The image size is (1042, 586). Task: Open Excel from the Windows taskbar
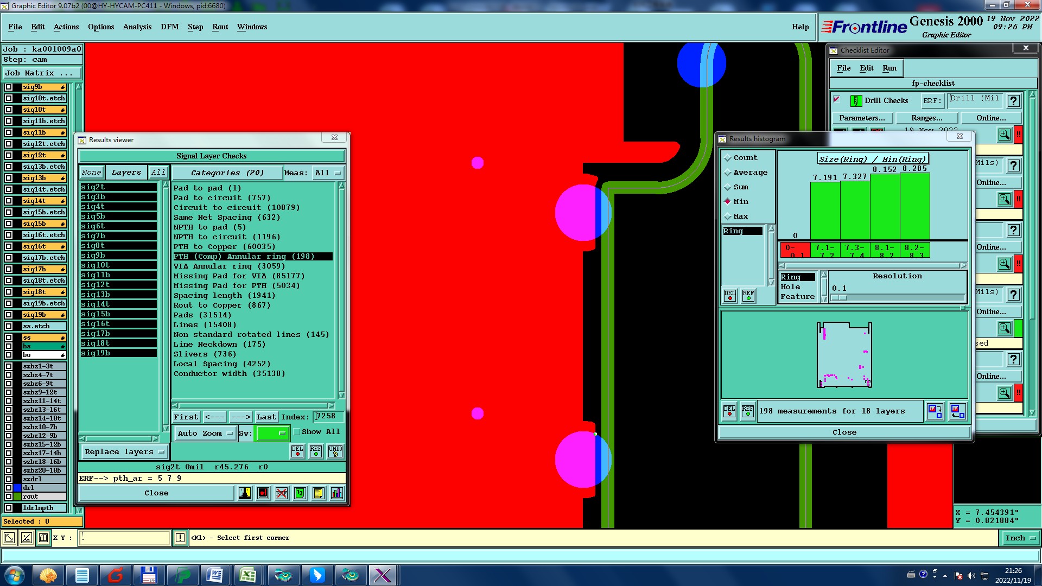pos(249,575)
